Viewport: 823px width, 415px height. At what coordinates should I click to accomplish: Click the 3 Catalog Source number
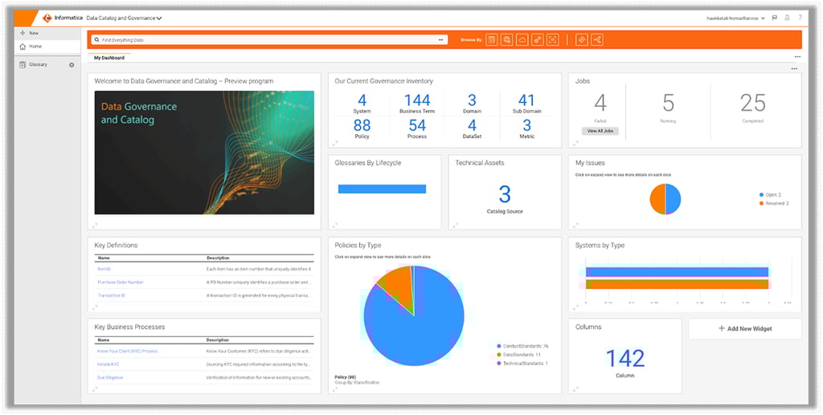[x=505, y=194]
